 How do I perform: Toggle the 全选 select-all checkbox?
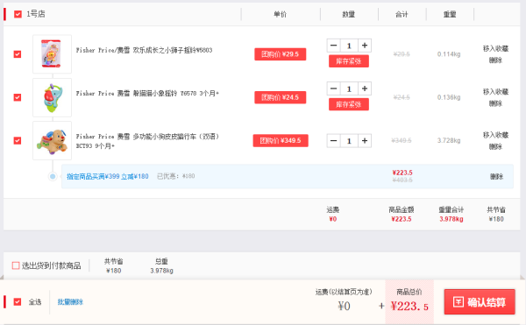pyautogui.click(x=18, y=302)
